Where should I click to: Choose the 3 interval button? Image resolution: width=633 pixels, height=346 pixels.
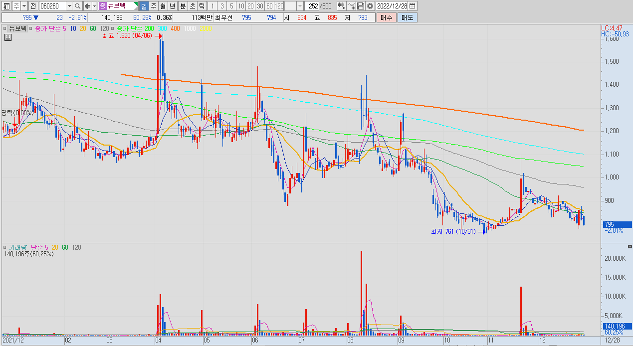(221, 6)
